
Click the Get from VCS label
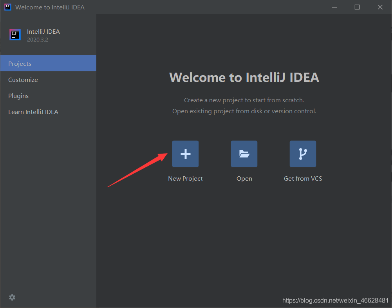(303, 178)
